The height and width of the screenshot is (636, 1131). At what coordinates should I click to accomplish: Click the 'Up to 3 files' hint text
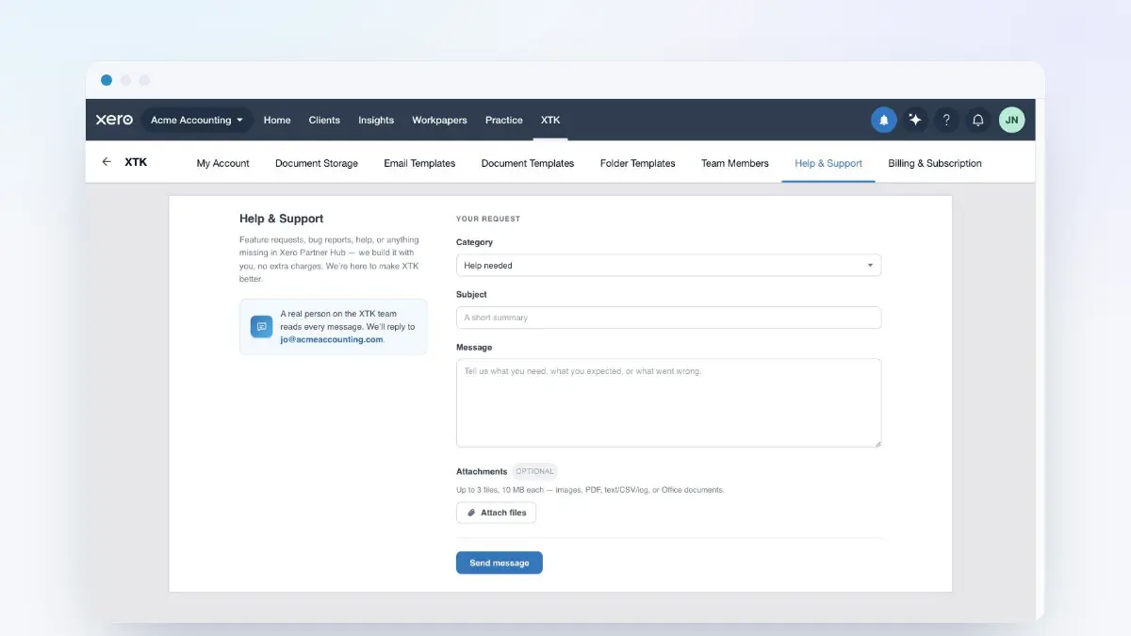(590, 490)
